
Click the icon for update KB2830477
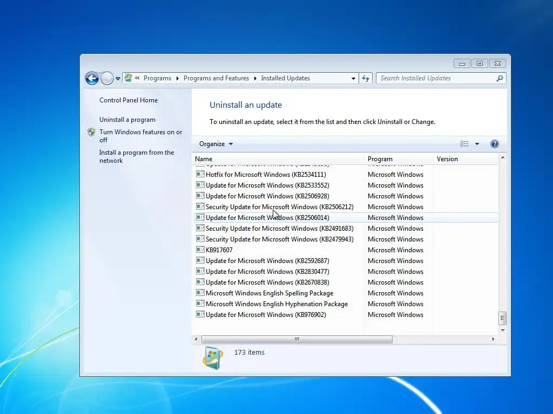click(x=200, y=271)
